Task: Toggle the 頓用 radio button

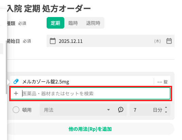Action: (16, 110)
